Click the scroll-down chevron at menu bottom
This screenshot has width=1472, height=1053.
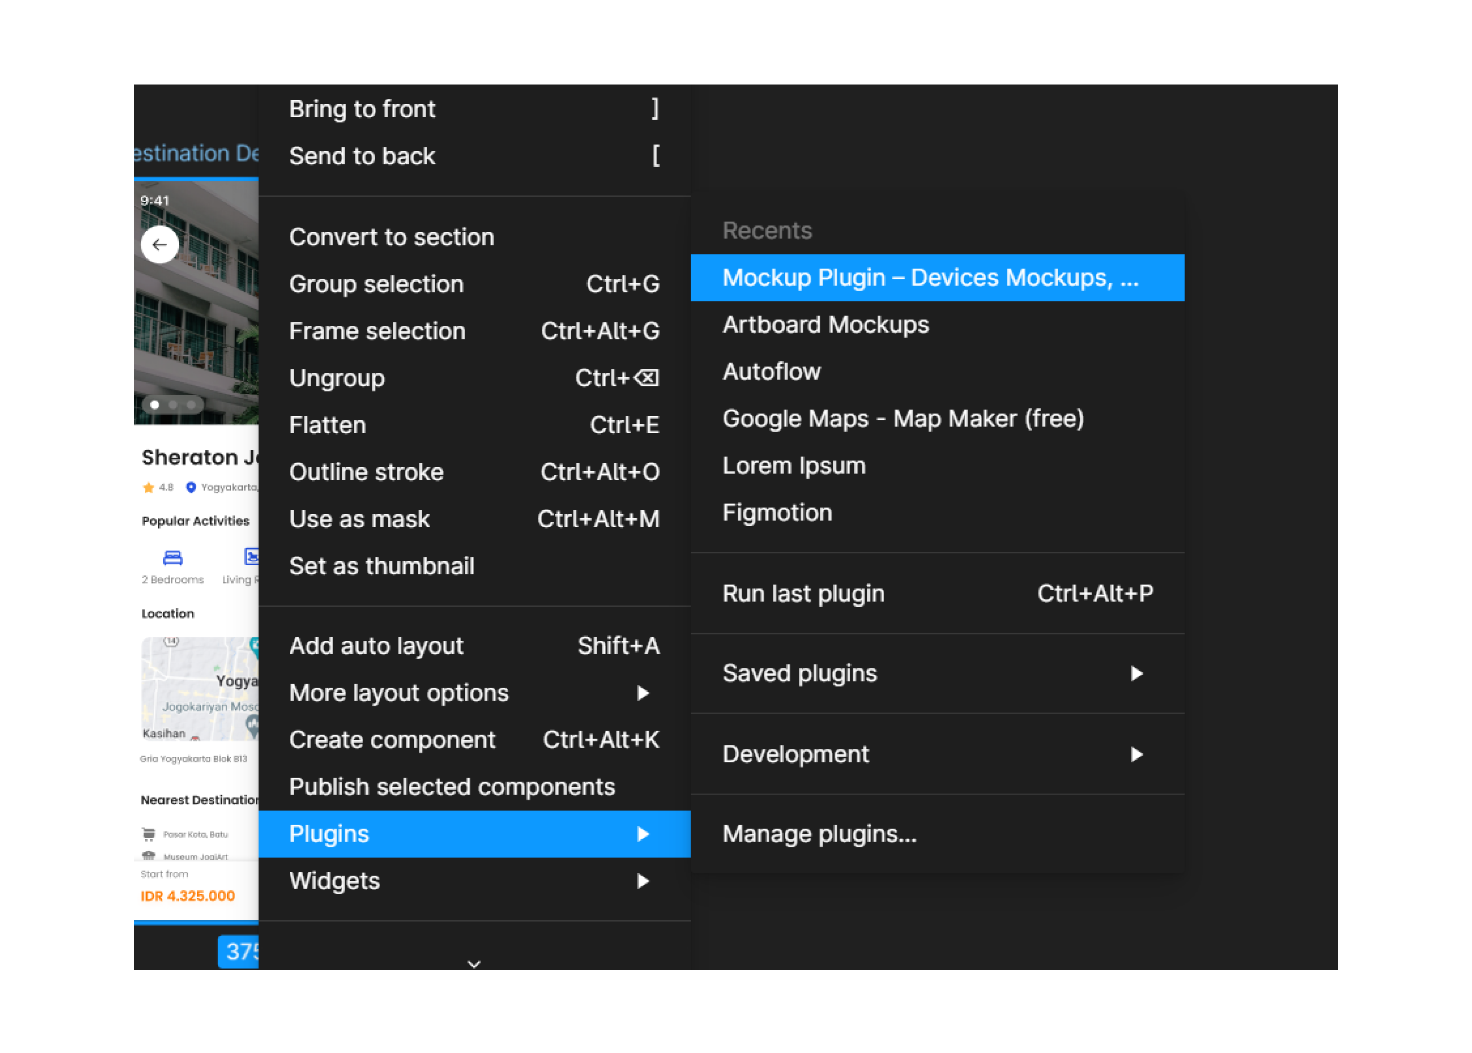(474, 964)
